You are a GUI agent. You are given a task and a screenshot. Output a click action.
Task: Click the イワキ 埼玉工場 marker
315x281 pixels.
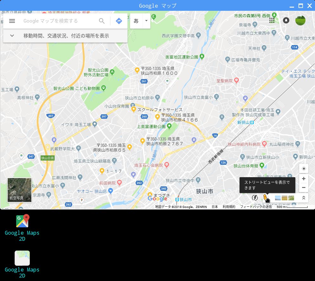[x=95, y=124]
